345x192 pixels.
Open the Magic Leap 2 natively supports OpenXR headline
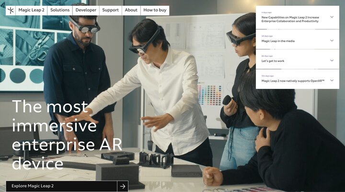tap(293, 81)
